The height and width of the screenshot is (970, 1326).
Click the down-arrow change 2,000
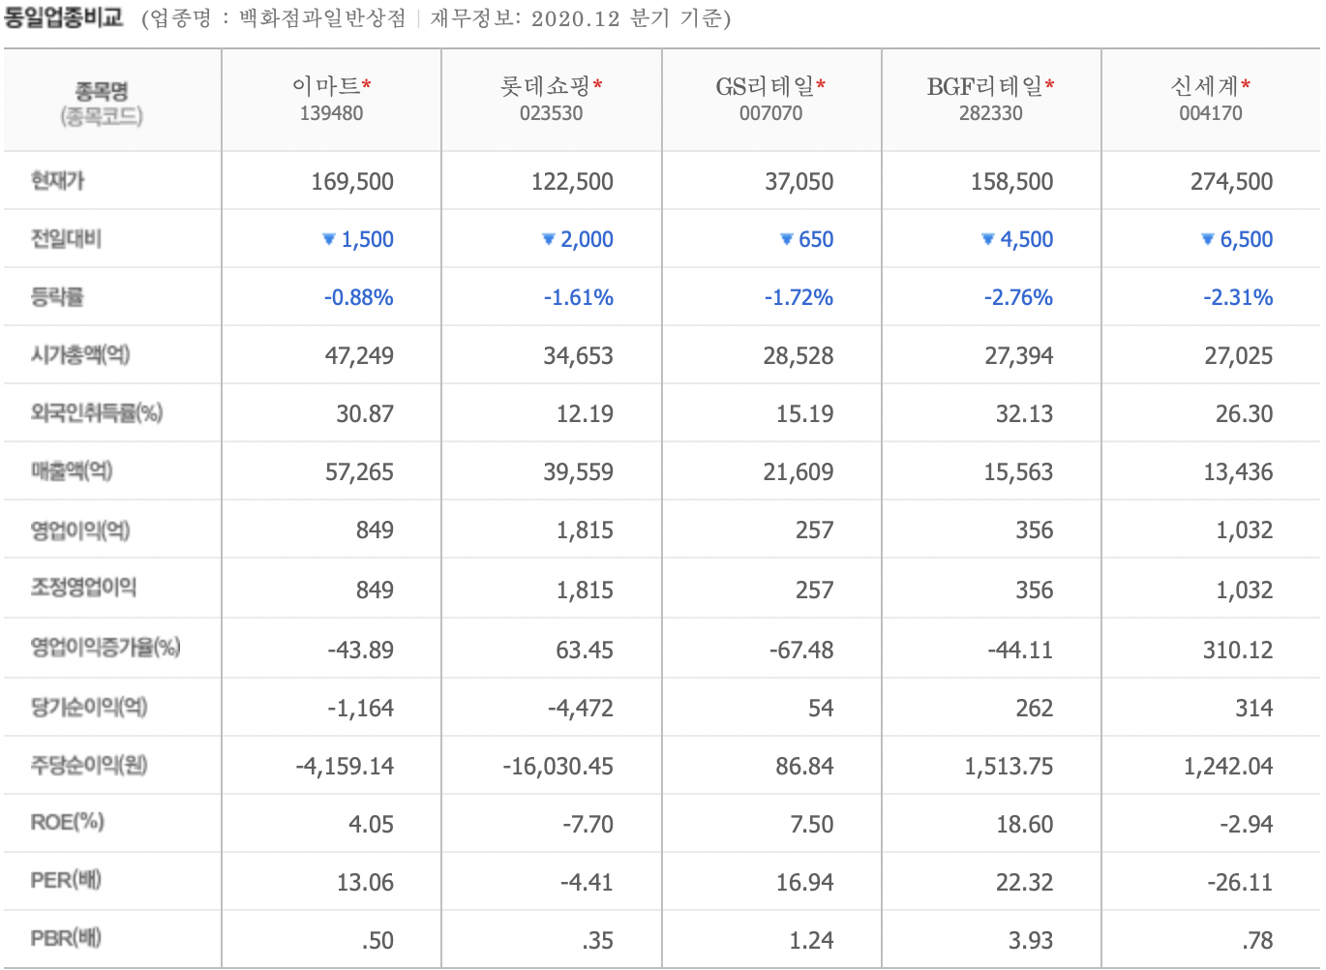click(x=578, y=240)
